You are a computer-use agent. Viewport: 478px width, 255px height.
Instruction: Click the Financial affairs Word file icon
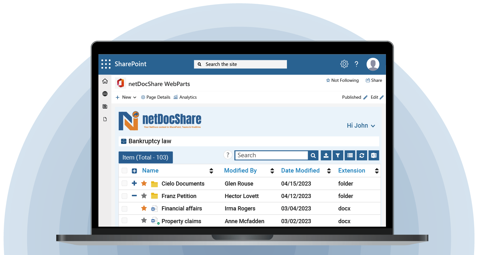click(154, 209)
